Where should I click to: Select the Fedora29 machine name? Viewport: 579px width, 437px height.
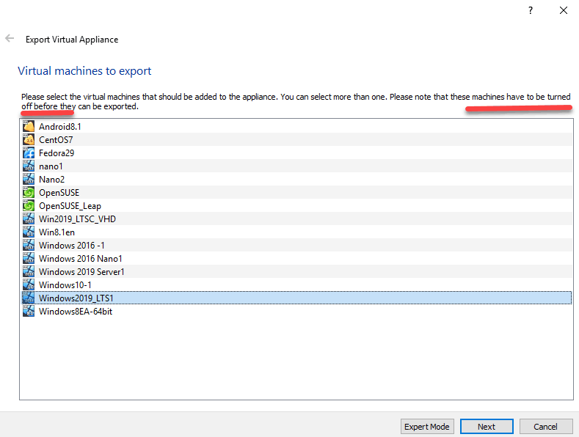point(57,153)
